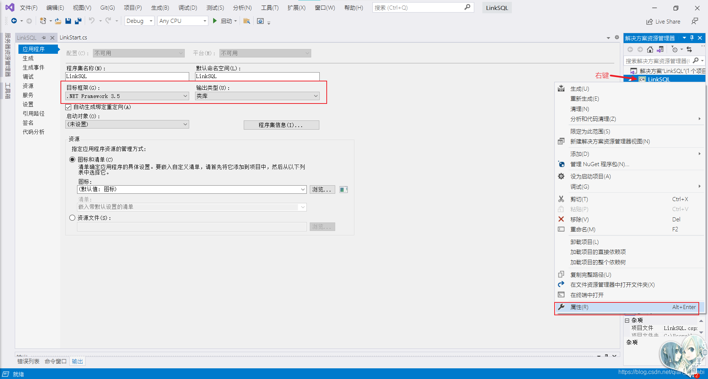Screen dimensions: 708x379
Task: Open the 启动对象 (未设置) dropdown
Action: pyautogui.click(x=127, y=124)
